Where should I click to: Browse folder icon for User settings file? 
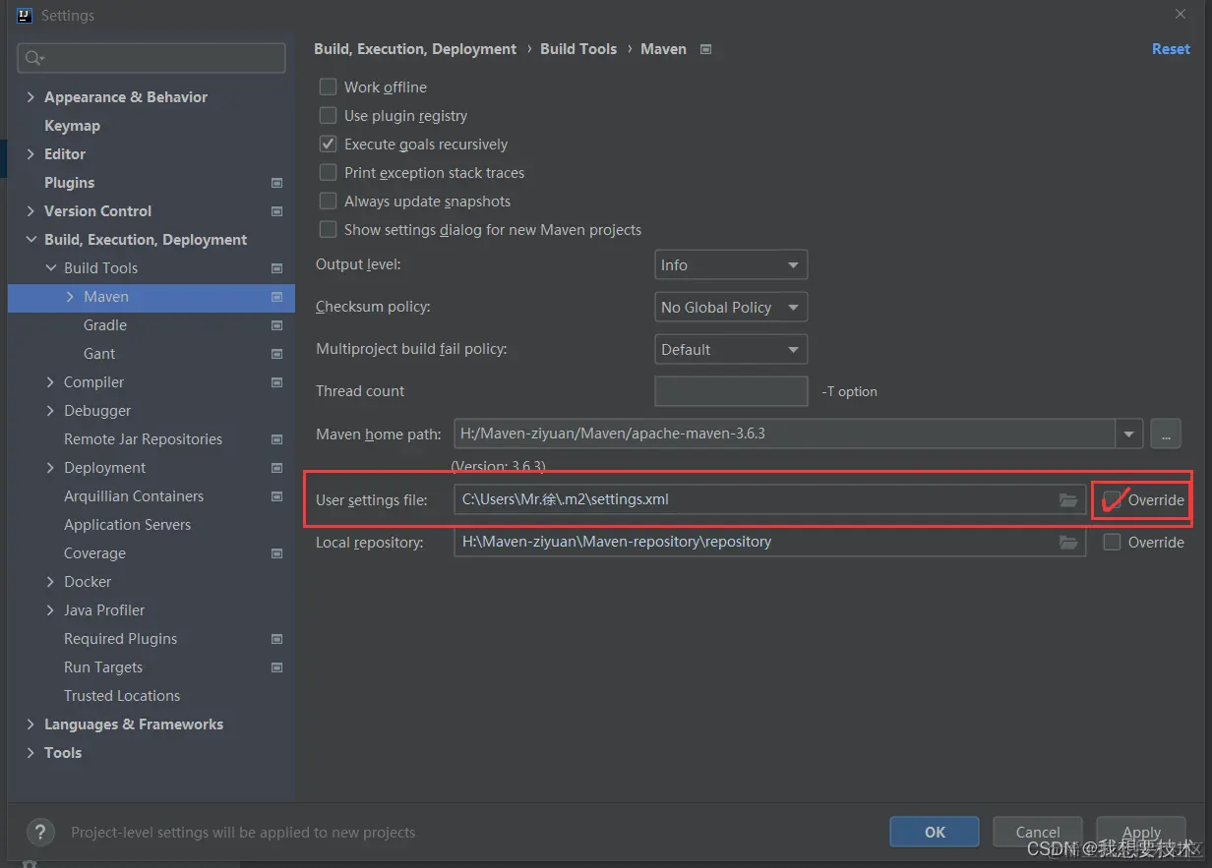click(1067, 500)
